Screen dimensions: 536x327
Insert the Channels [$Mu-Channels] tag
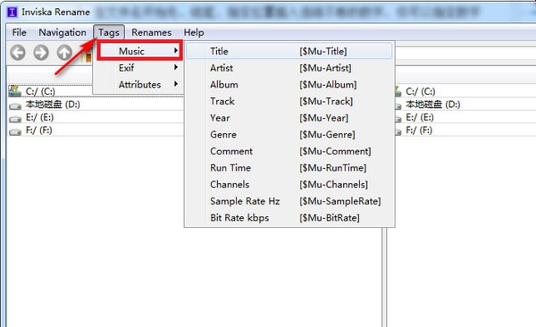(x=289, y=184)
